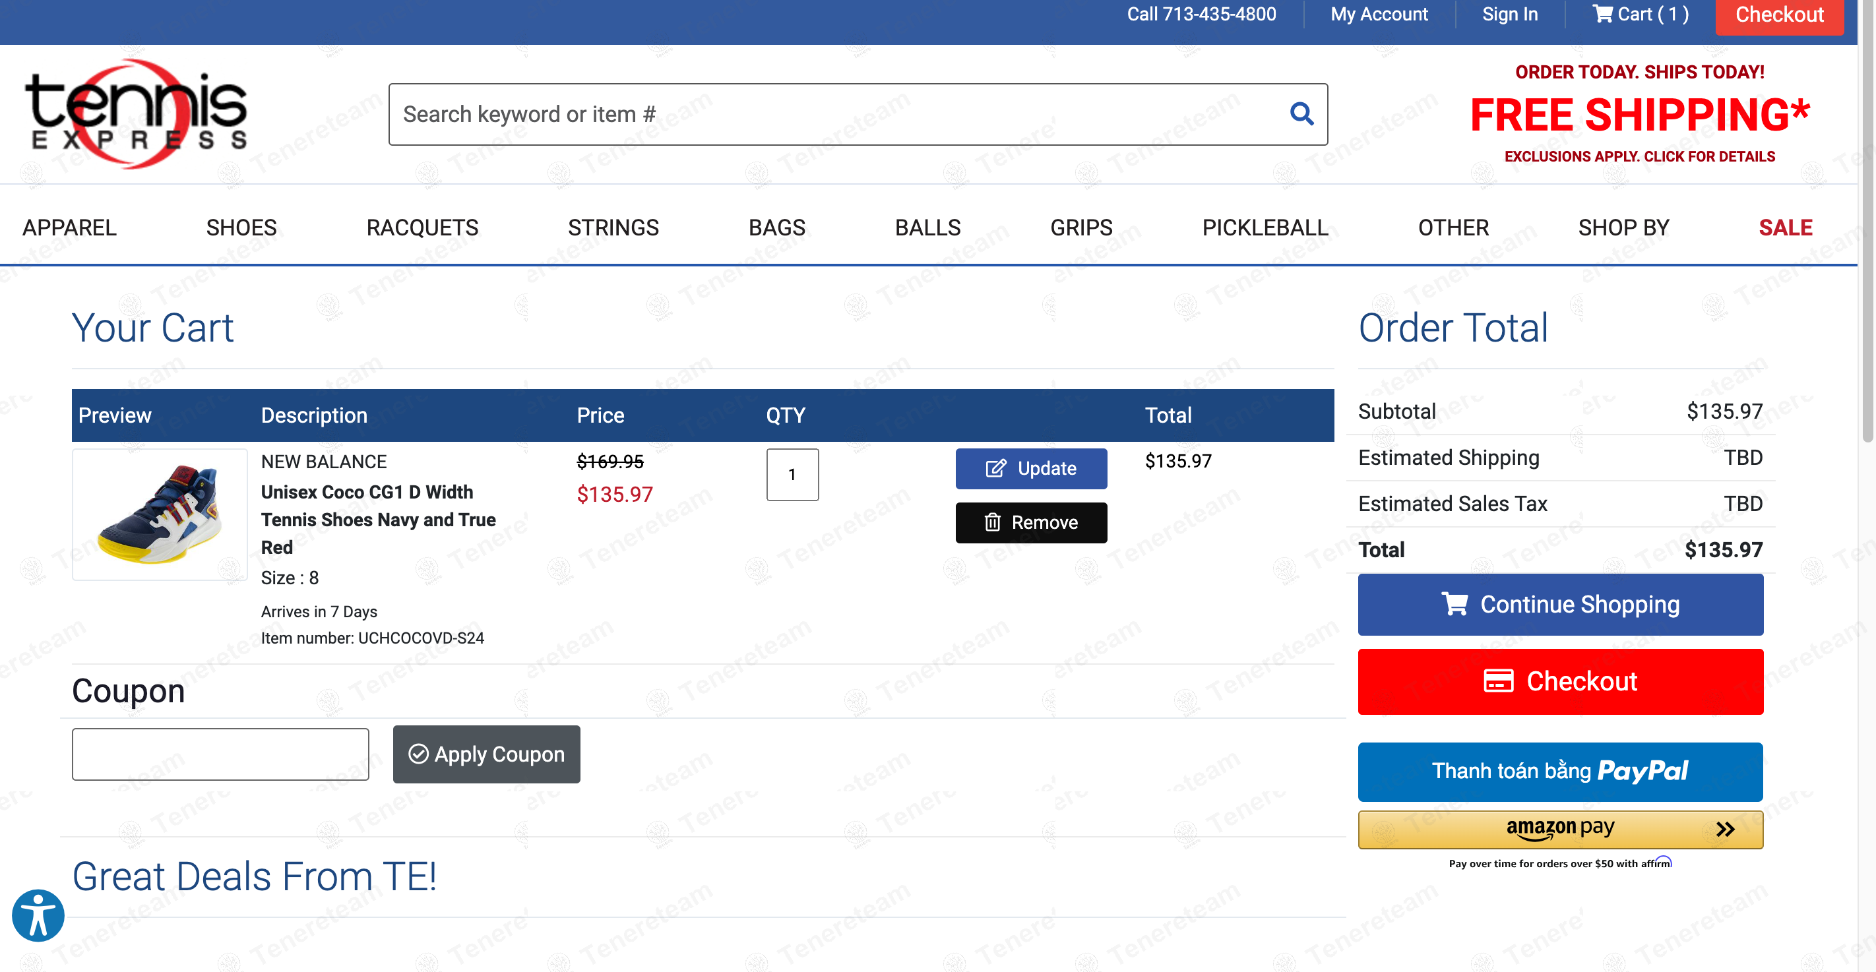Open the SHOES navigation menu
The width and height of the screenshot is (1876, 972).
[241, 228]
